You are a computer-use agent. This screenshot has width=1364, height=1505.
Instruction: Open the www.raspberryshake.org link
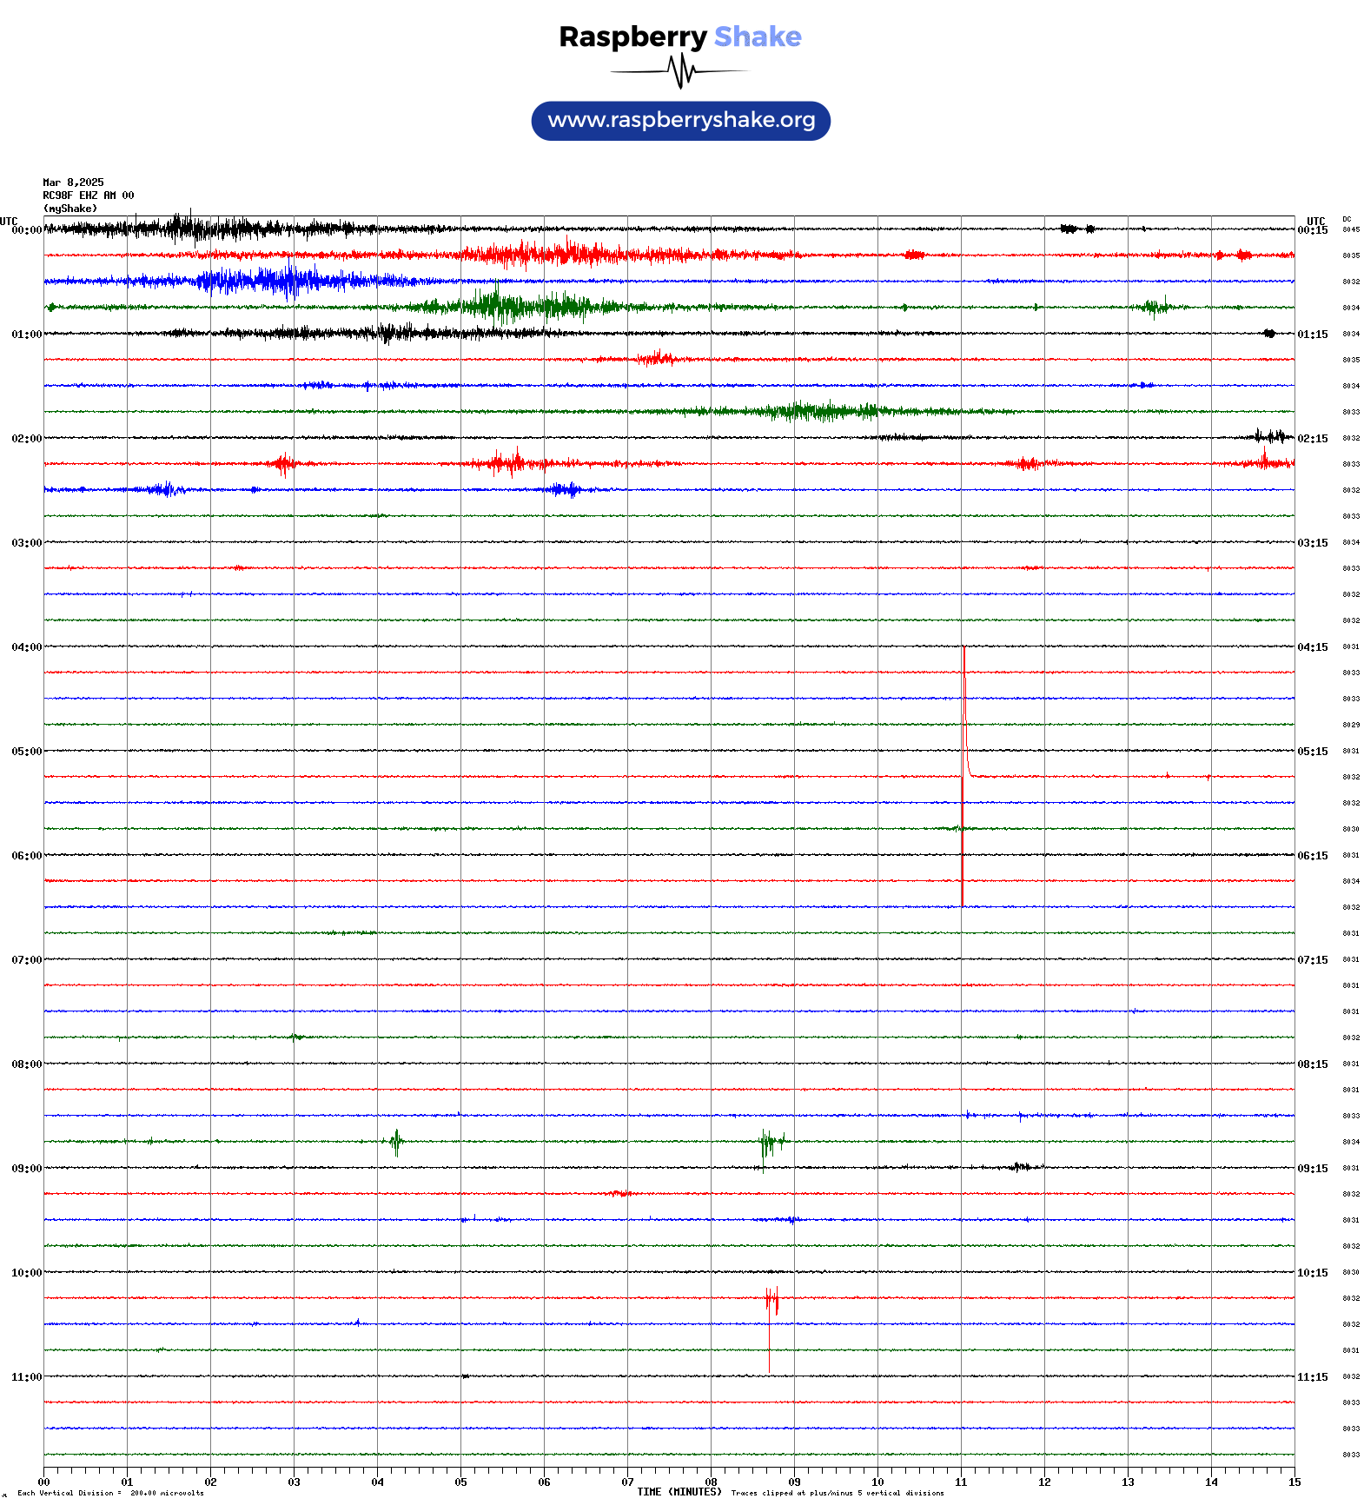(x=681, y=121)
